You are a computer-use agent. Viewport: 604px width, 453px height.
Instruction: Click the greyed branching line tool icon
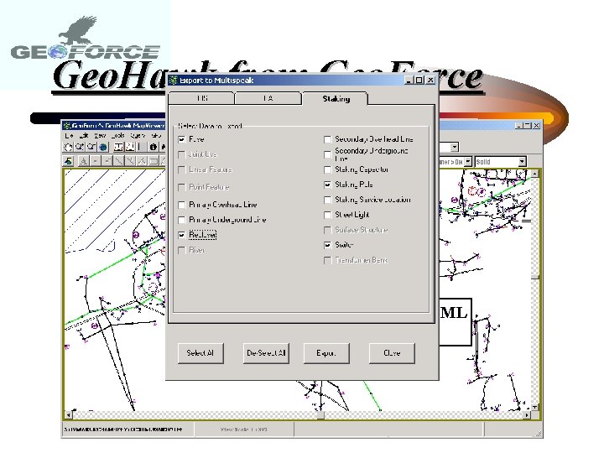[130, 161]
